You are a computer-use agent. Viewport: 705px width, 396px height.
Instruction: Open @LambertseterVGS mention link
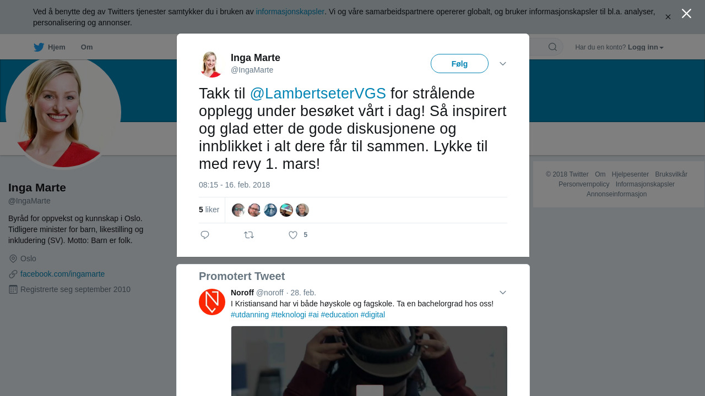[x=318, y=94]
